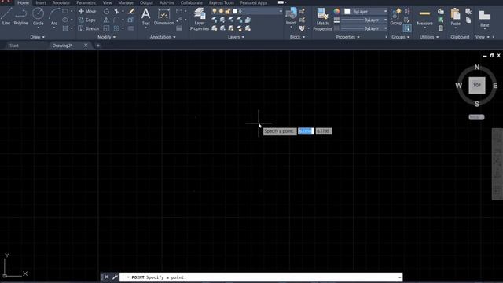Select the Rotate tool icon
This screenshot has height=283, width=503.
click(x=106, y=11)
